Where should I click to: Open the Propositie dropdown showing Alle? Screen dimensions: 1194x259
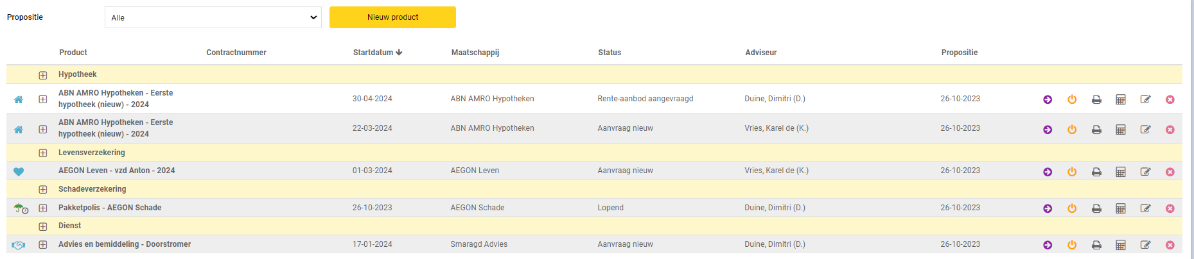click(213, 17)
